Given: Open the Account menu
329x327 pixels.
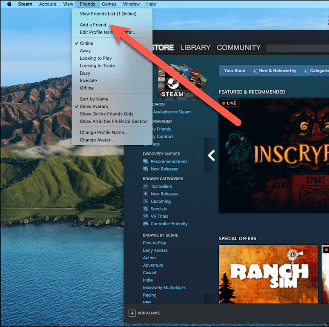Looking at the screenshot, I should pyautogui.click(x=48, y=4).
